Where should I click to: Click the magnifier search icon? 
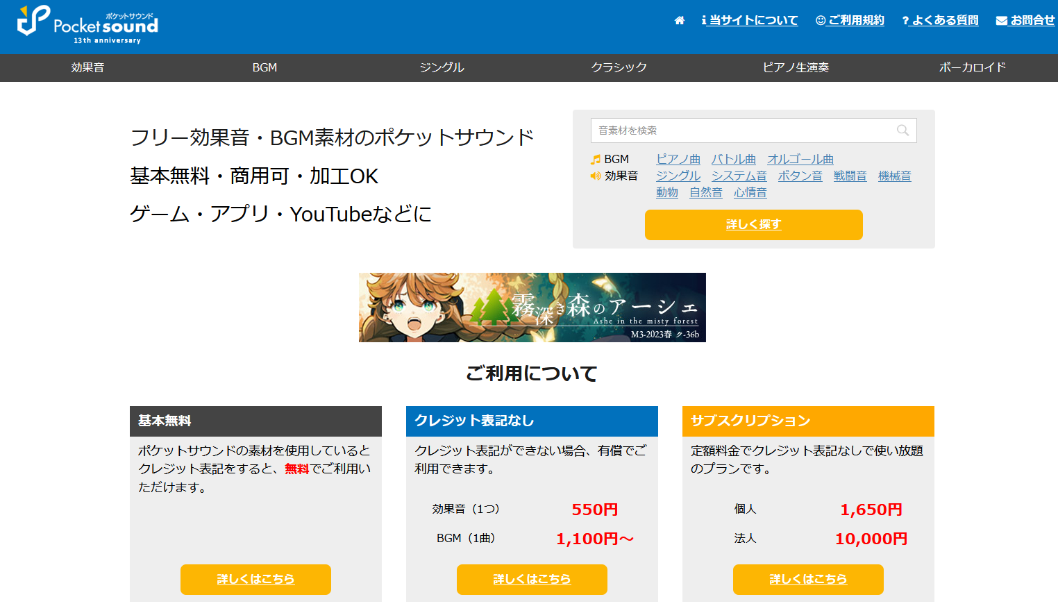pyautogui.click(x=902, y=131)
